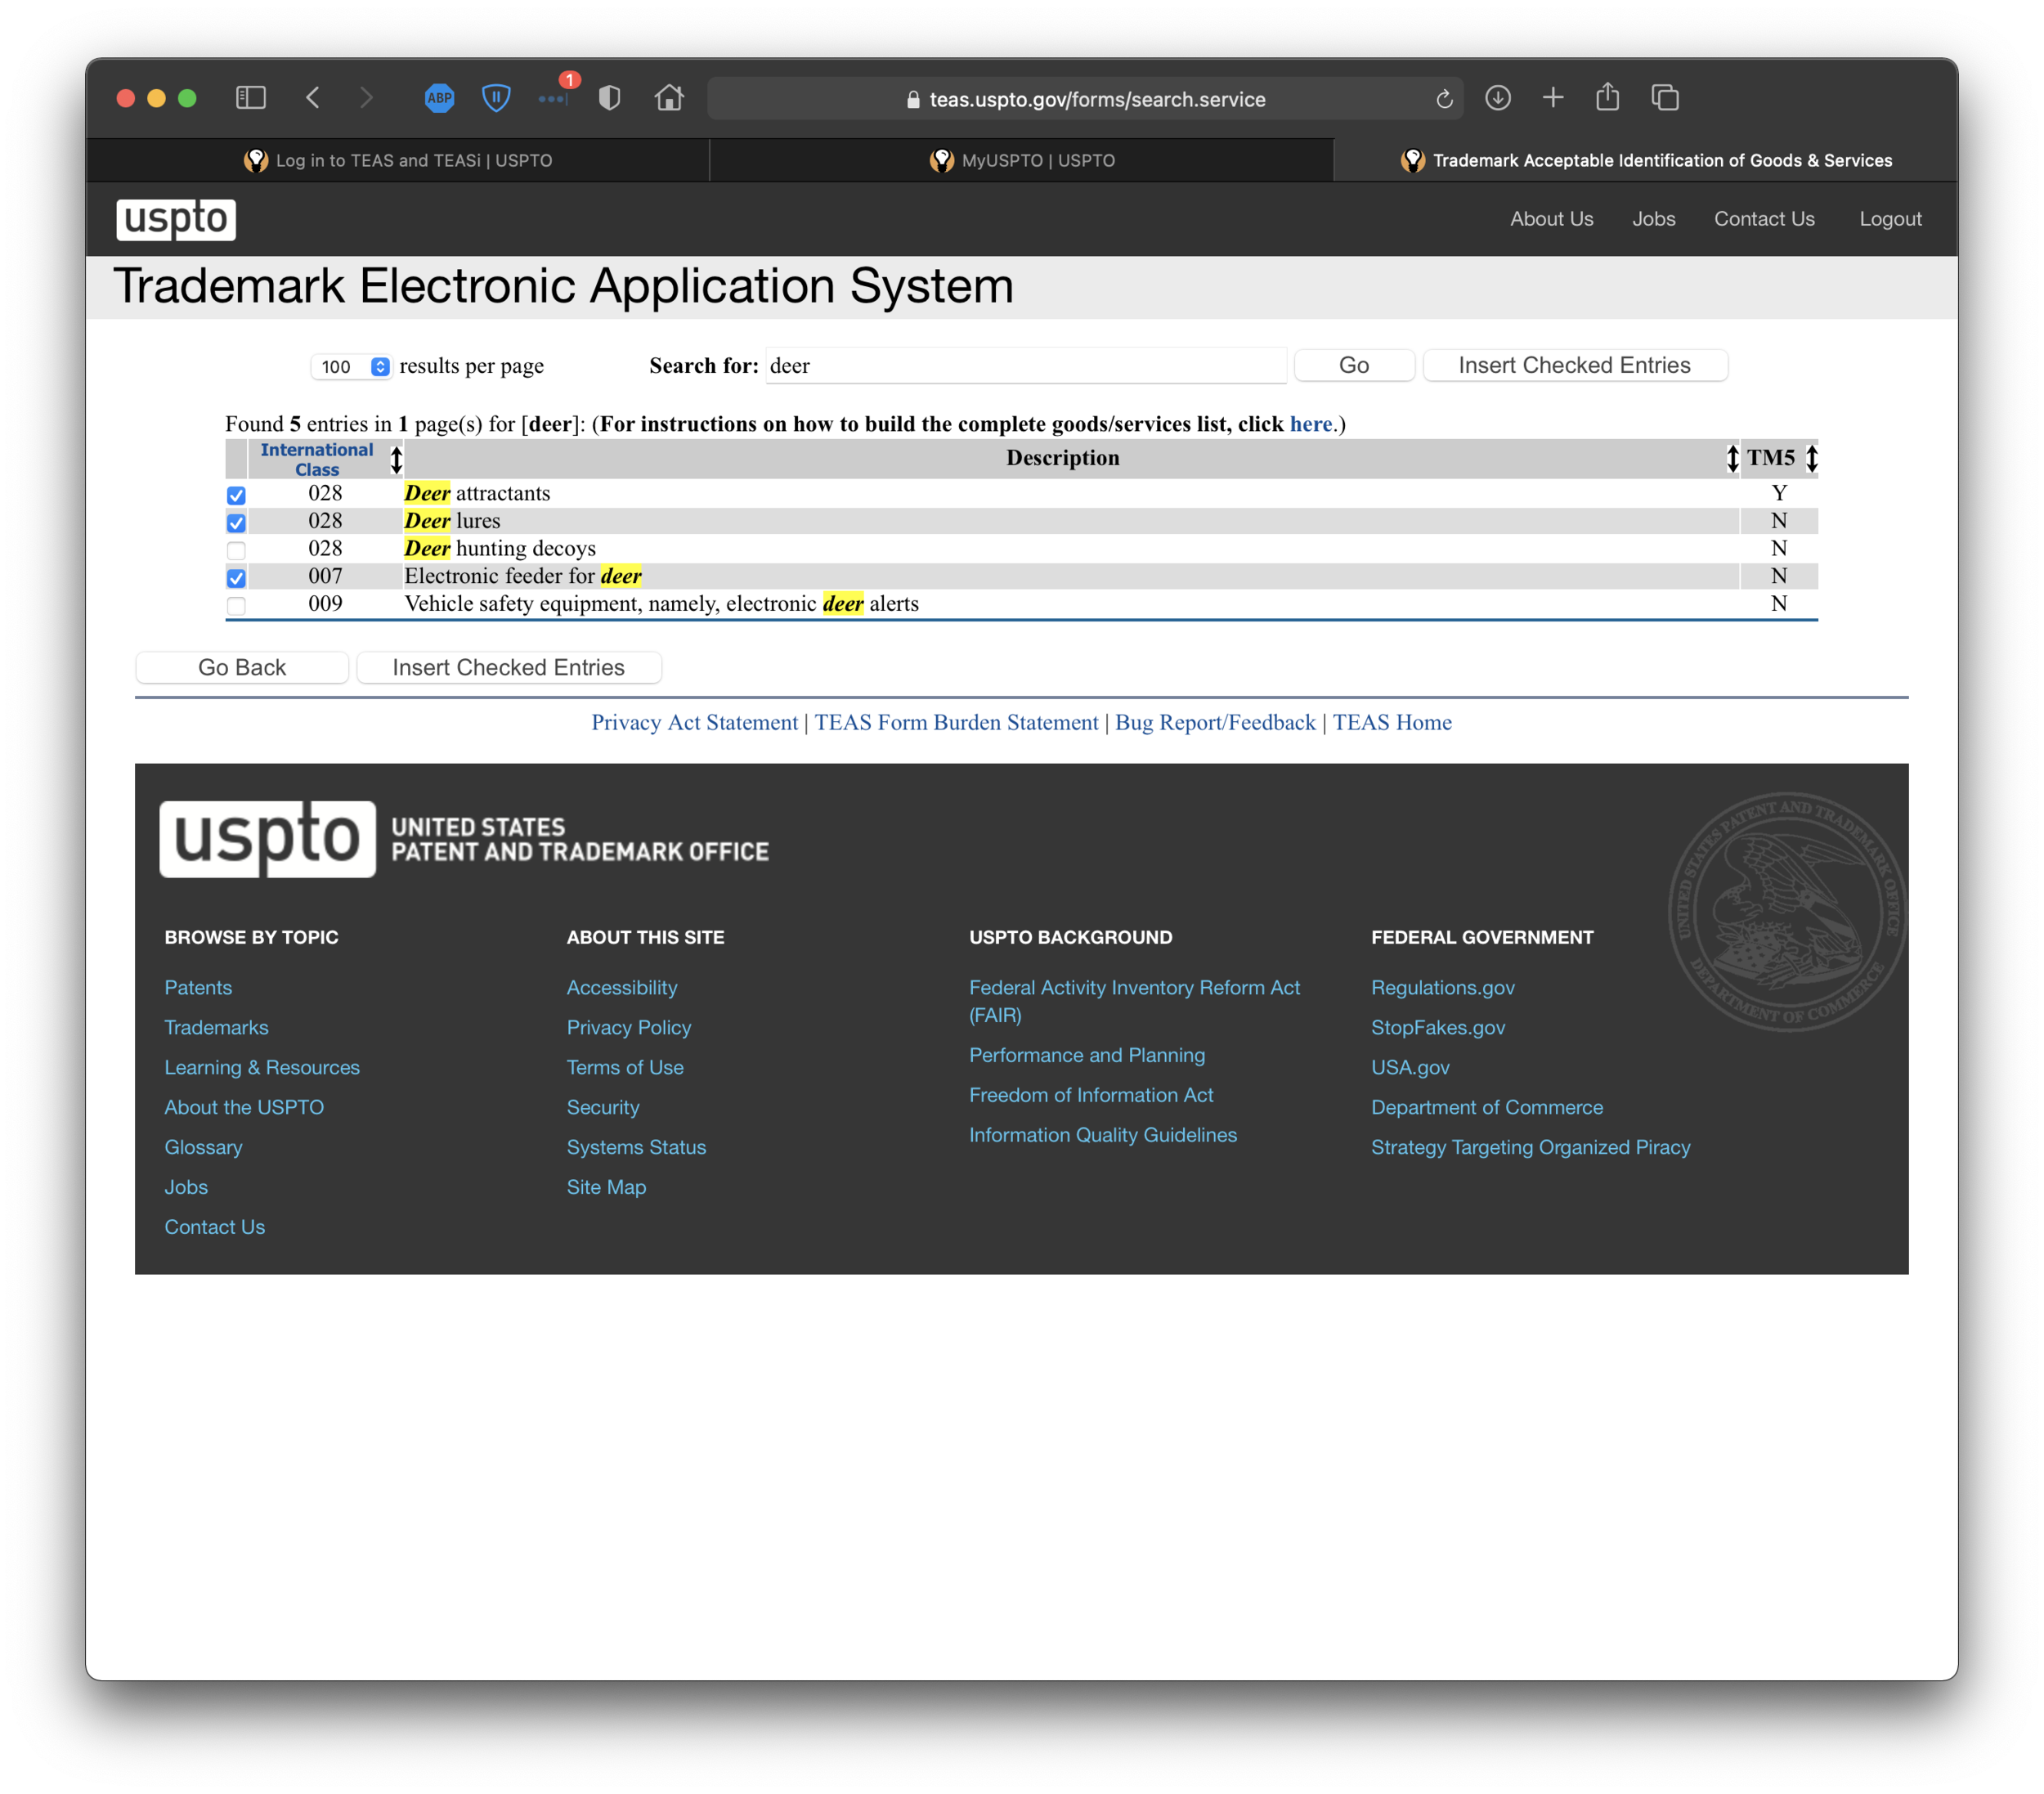Show the tab overview icon

tap(1665, 98)
